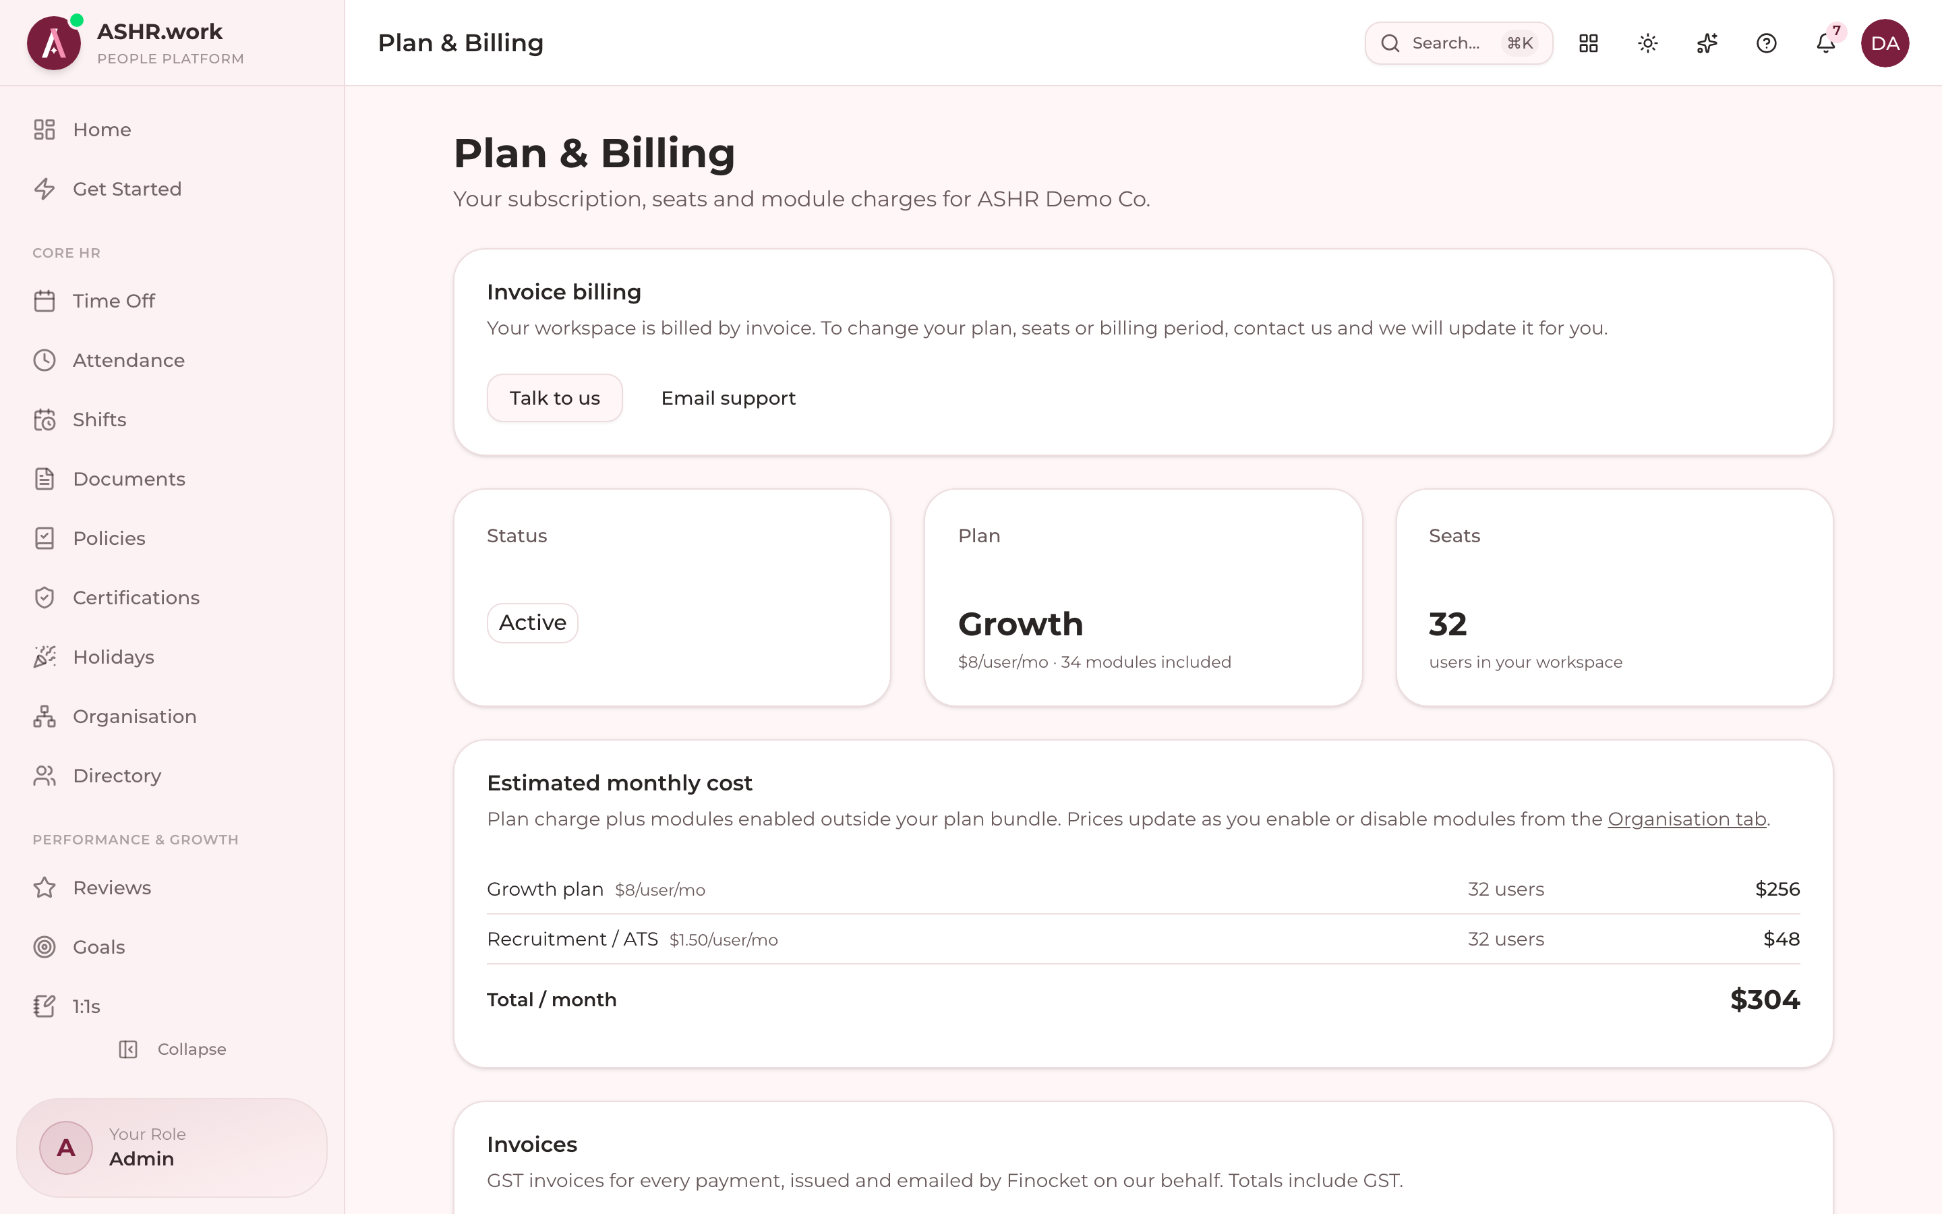
Task: Click the Goals target icon
Action: coord(45,948)
